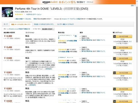Click the サインイン link in the ¥6,300 row
Screen dimensions: 138x103
124,42
